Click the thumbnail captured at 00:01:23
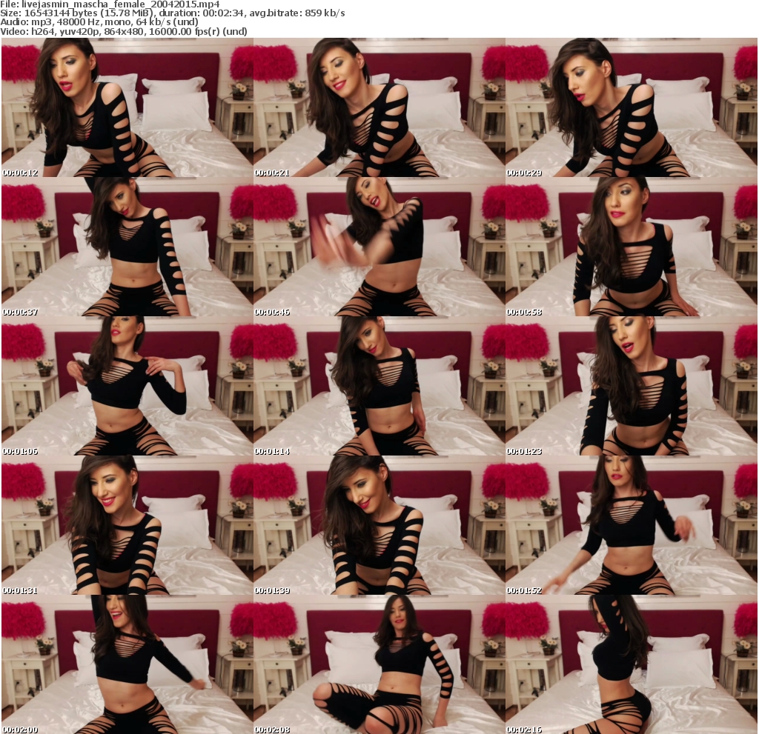Screen dimensions: 759x734 pyautogui.click(x=632, y=386)
